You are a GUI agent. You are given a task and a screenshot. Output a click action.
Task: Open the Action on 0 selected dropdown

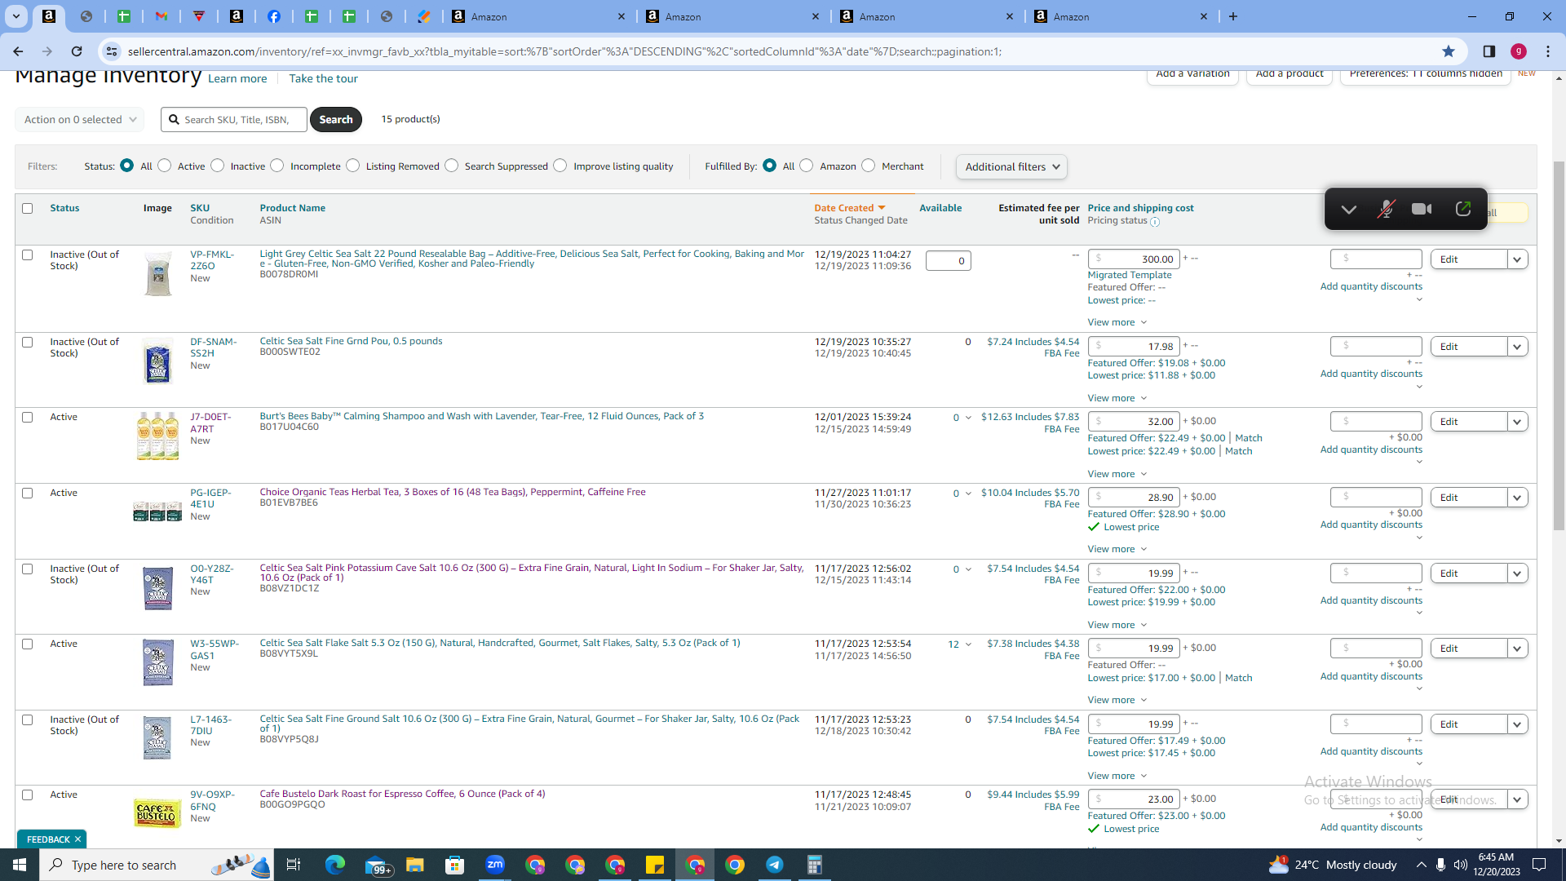pos(79,120)
